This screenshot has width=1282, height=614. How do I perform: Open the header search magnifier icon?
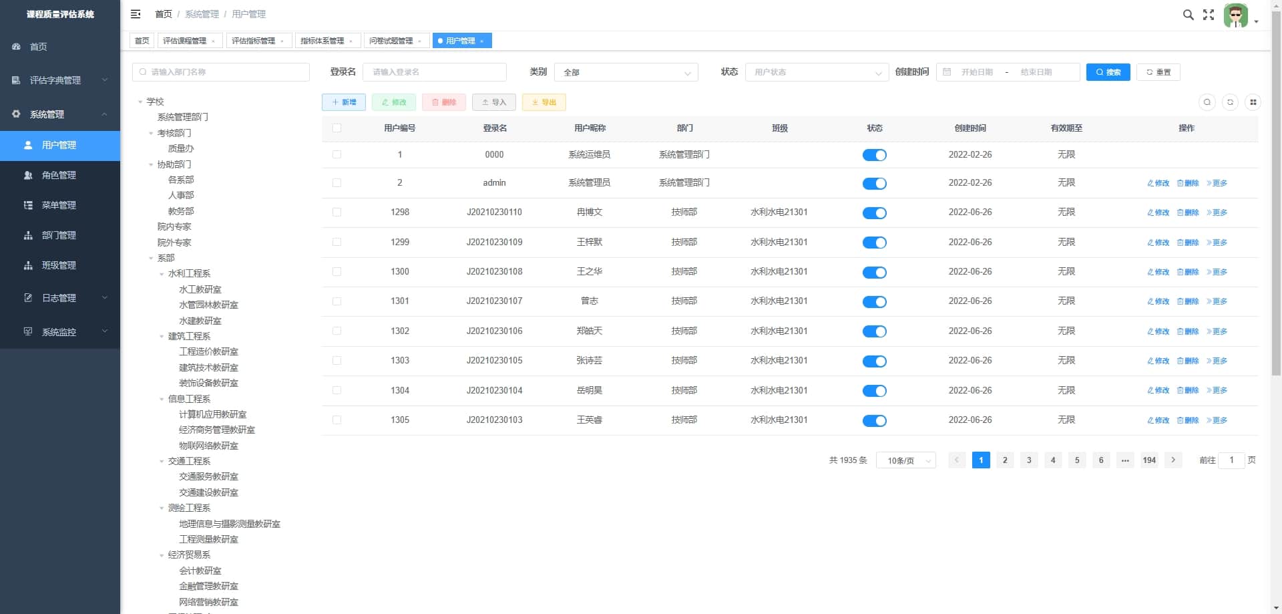point(1188,15)
